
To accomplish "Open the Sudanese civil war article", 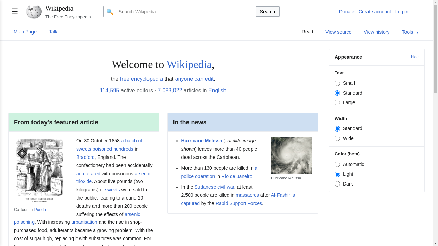I will [x=214, y=187].
